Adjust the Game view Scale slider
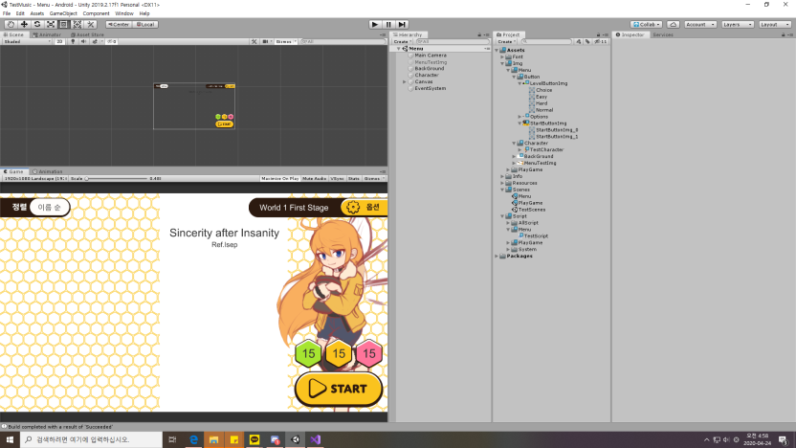 pos(117,179)
